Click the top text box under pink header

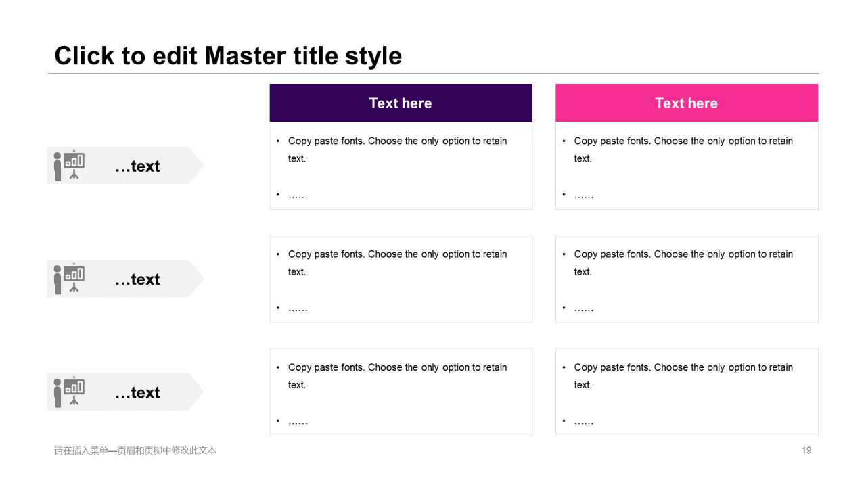click(687, 166)
